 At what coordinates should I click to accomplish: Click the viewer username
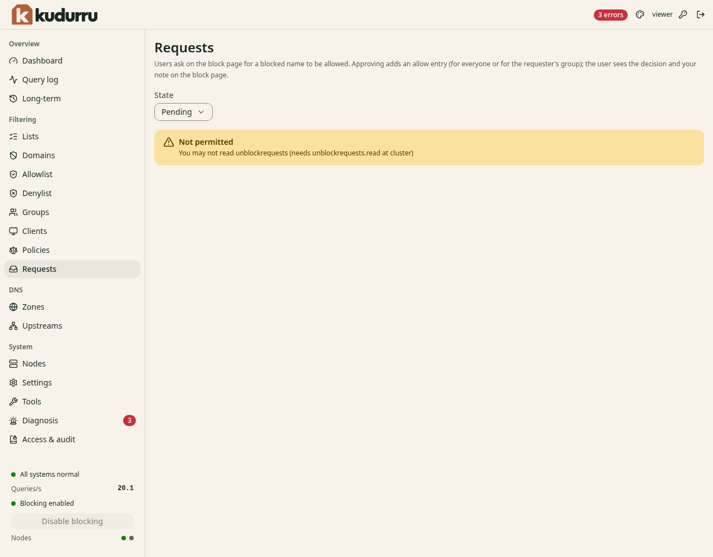coord(662,14)
